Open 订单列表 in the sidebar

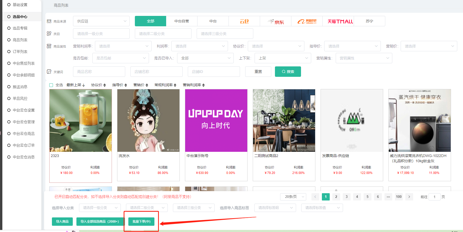pos(20,52)
